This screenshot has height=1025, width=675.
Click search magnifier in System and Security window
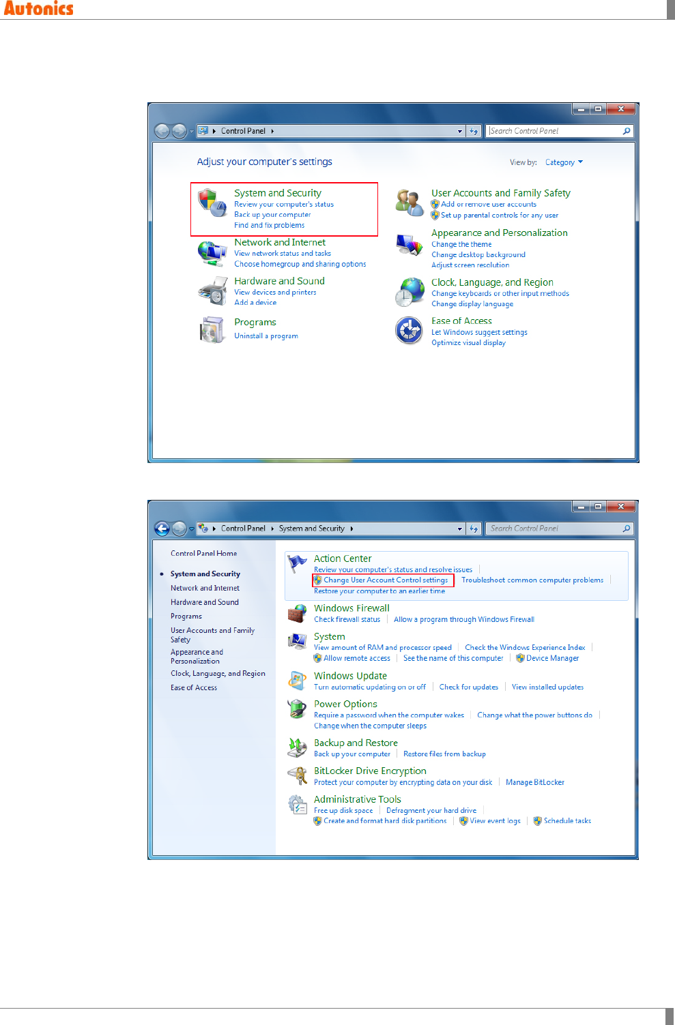627,529
